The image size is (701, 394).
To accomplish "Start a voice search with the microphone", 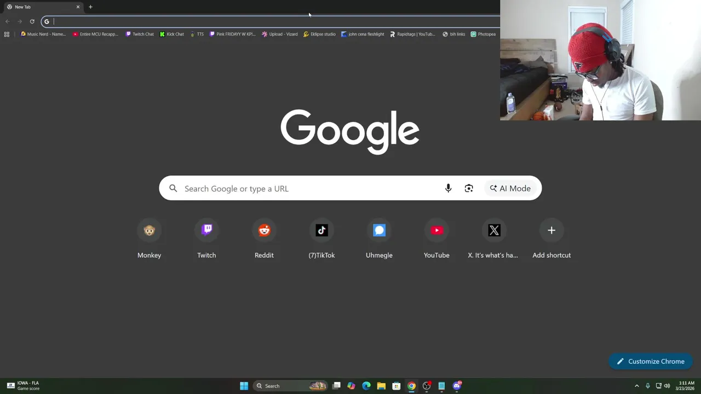I will (x=448, y=188).
